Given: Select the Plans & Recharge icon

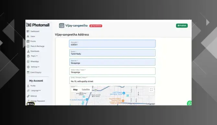Looking at the screenshot, I should click(x=28, y=46).
